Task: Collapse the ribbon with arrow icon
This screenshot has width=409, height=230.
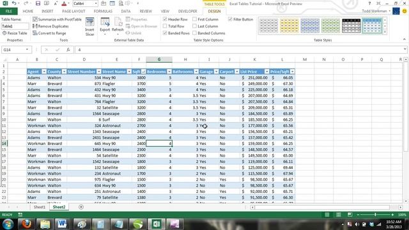Action: [x=405, y=40]
